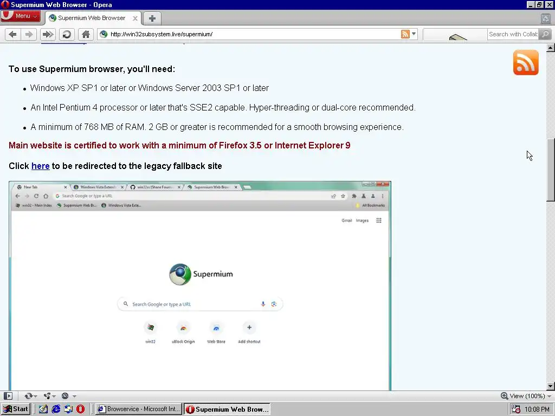Reload the page with the Reload button
The width and height of the screenshot is (555, 416).
[x=67, y=34]
